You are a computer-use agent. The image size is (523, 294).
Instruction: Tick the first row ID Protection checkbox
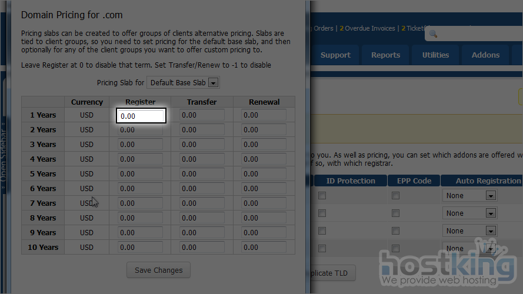[322, 196]
